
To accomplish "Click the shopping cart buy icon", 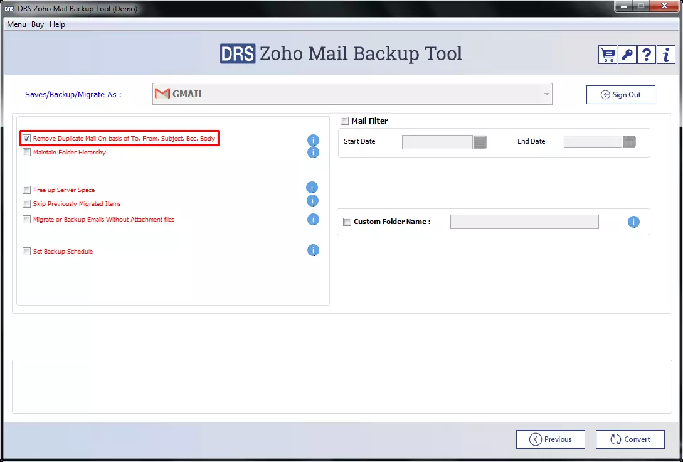I will (x=607, y=55).
